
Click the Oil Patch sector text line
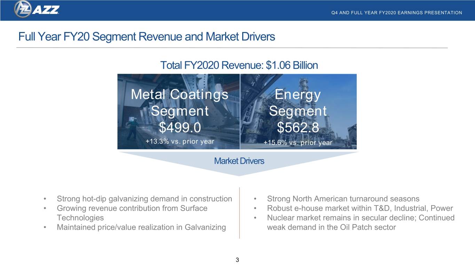[x=331, y=227]
